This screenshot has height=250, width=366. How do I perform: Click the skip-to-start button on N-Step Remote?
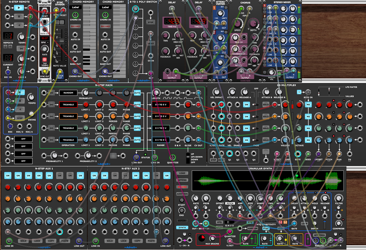click(19, 25)
